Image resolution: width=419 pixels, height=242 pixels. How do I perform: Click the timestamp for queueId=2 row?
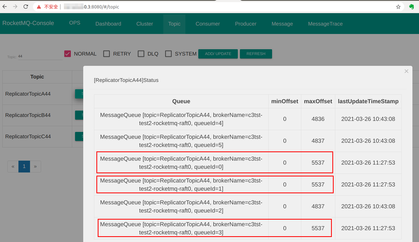(368, 206)
